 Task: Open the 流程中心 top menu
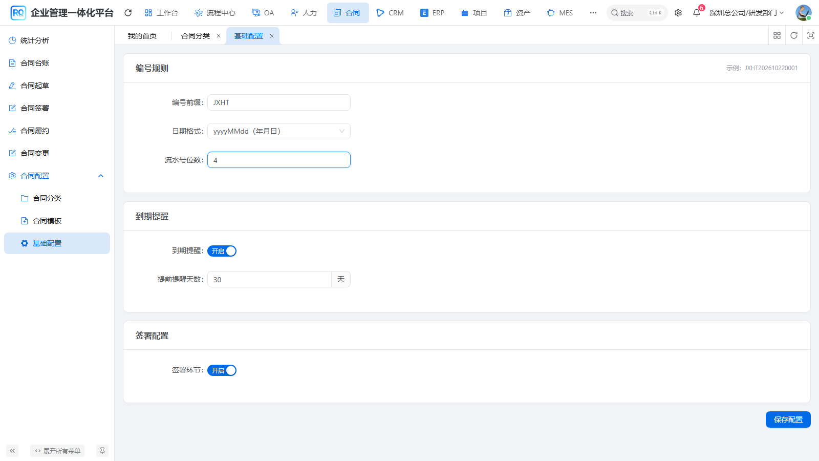point(215,13)
